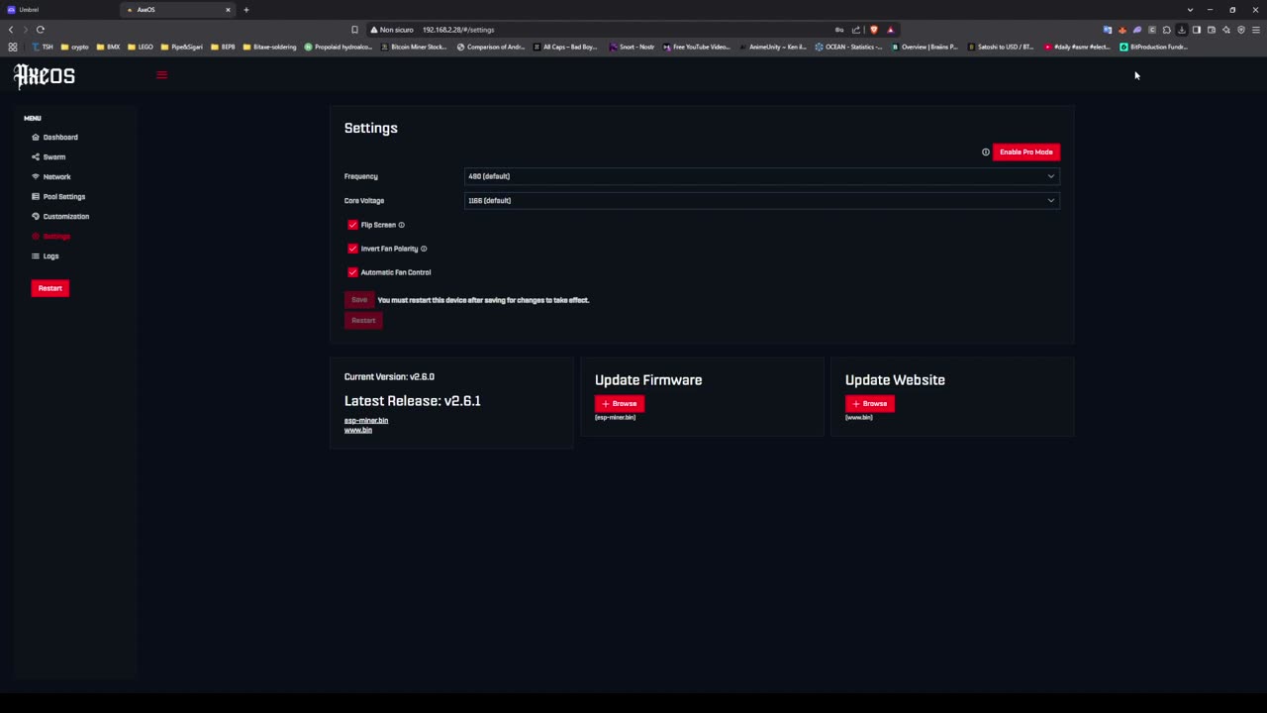
Task: Open Logs in the sidebar menu
Action: 50,255
